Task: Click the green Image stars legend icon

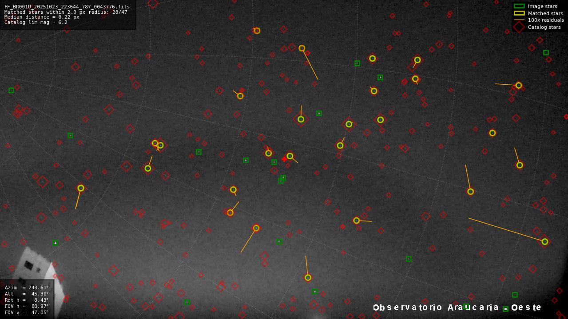Action: (x=519, y=6)
